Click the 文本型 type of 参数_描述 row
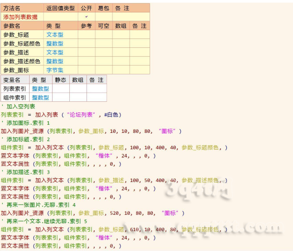Image resolution: width=293 pixels, height=251 pixels. 55,52
